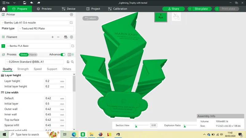
Task: Open the Textured PEI Plate type dropdown
Action: point(46,29)
